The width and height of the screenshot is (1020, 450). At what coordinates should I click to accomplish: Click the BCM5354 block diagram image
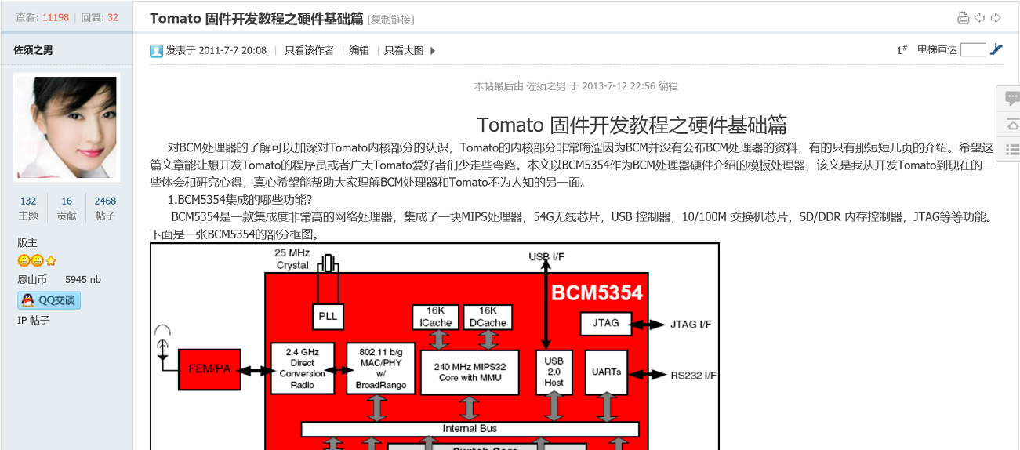(x=434, y=347)
